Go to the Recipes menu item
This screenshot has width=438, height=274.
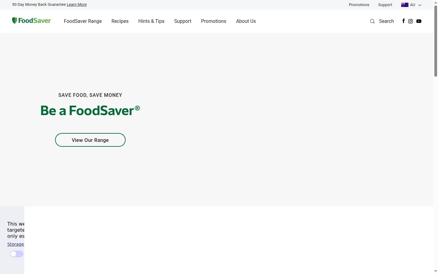[120, 21]
